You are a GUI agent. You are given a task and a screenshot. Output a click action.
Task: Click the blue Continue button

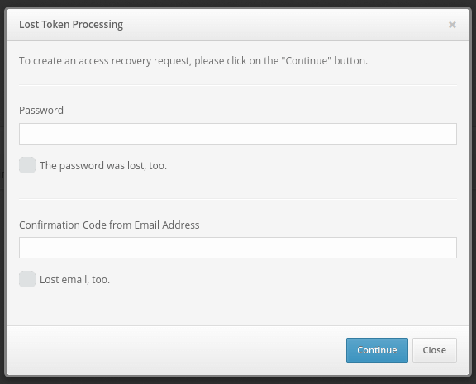(x=377, y=350)
